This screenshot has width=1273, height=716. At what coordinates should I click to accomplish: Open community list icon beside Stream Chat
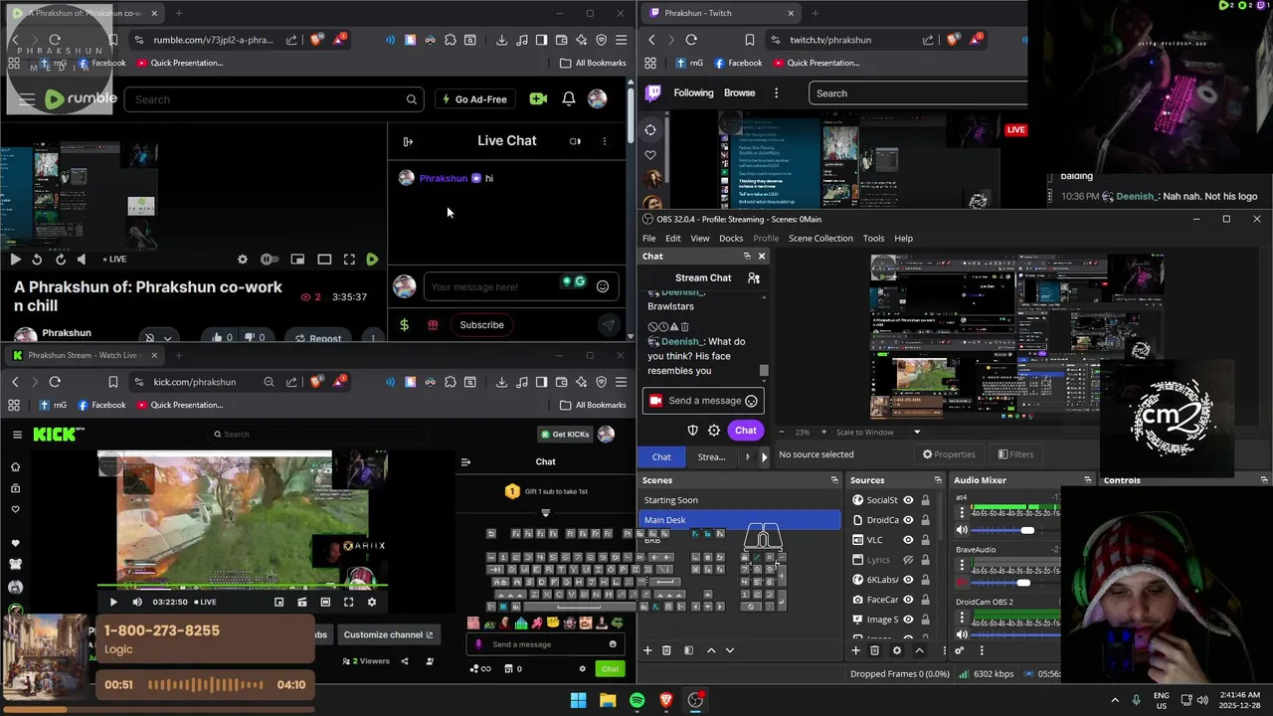pos(754,278)
